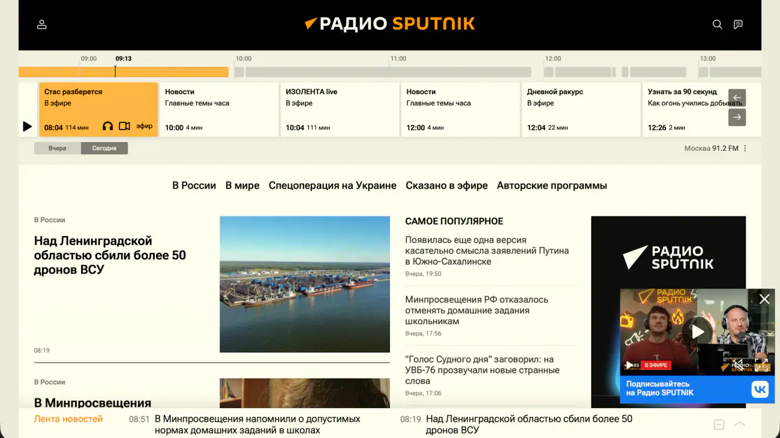Screen dimensions: 780x438
Task: Minimize the news ticker with the minus icon
Action: [x=719, y=424]
